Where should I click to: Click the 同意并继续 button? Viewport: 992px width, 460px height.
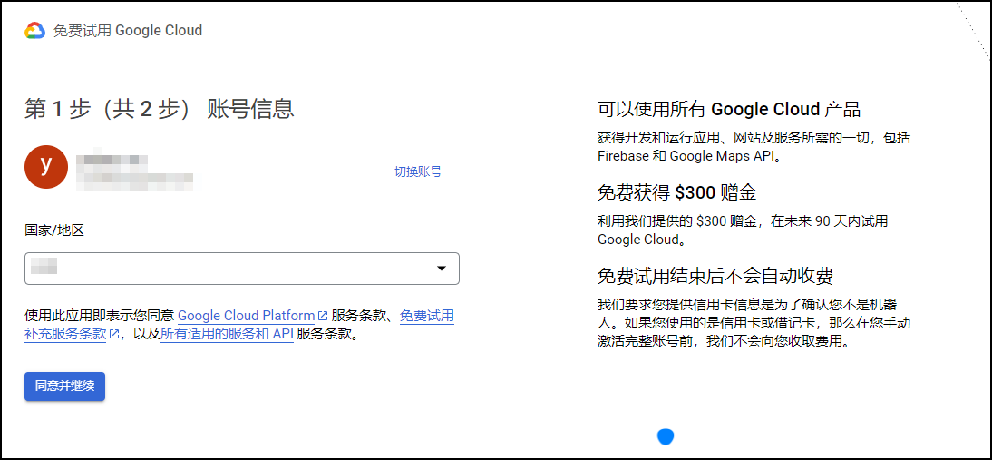coord(64,387)
